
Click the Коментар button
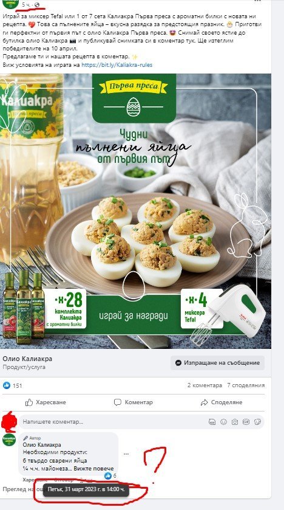133,402
